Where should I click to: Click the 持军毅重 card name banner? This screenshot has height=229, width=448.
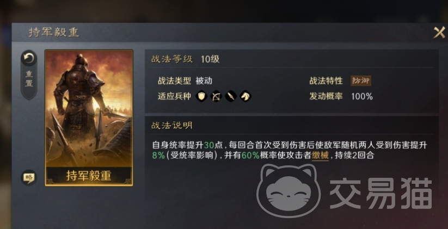89,175
